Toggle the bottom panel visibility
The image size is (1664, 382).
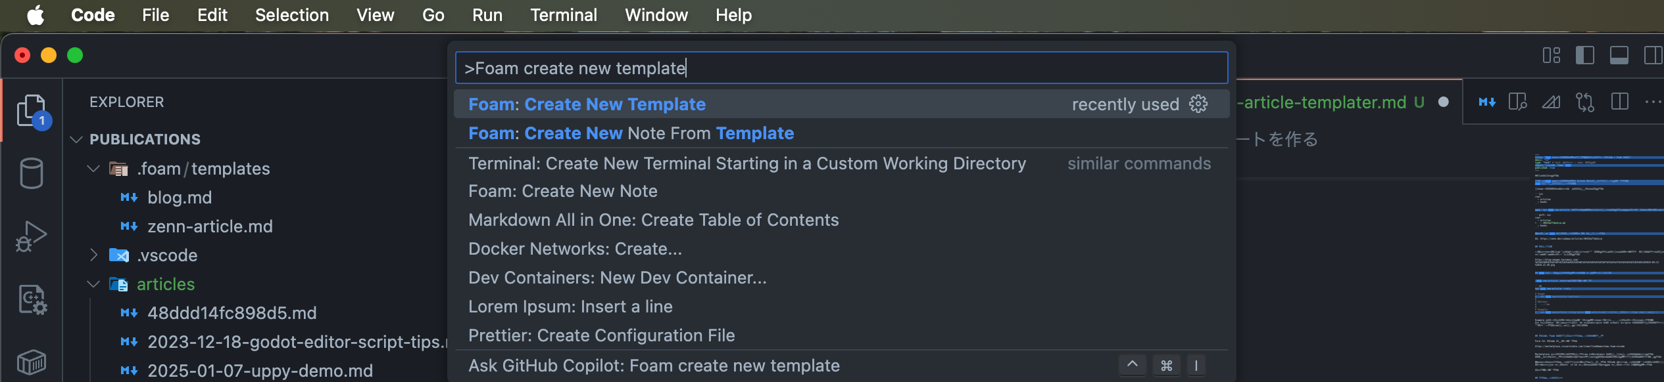1619,55
